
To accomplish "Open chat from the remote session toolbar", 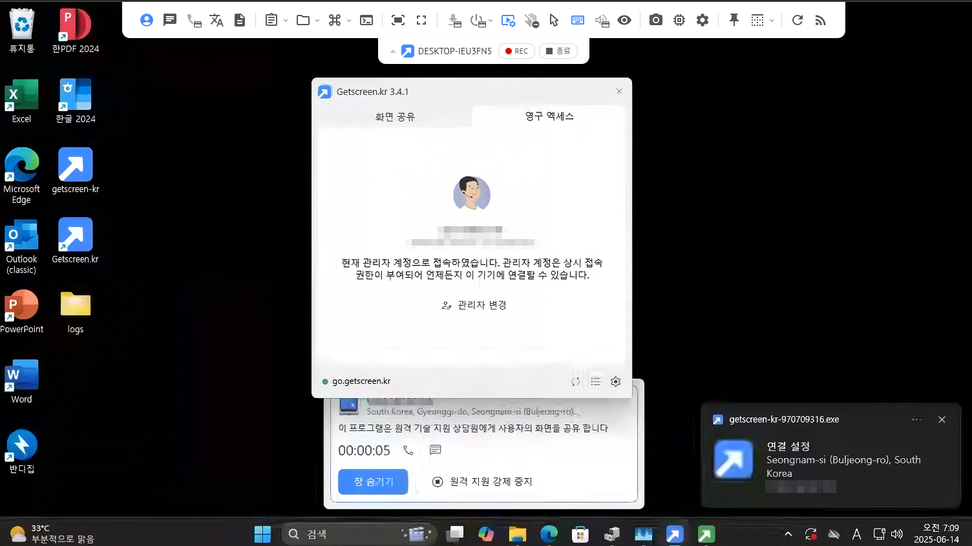I will 170,20.
